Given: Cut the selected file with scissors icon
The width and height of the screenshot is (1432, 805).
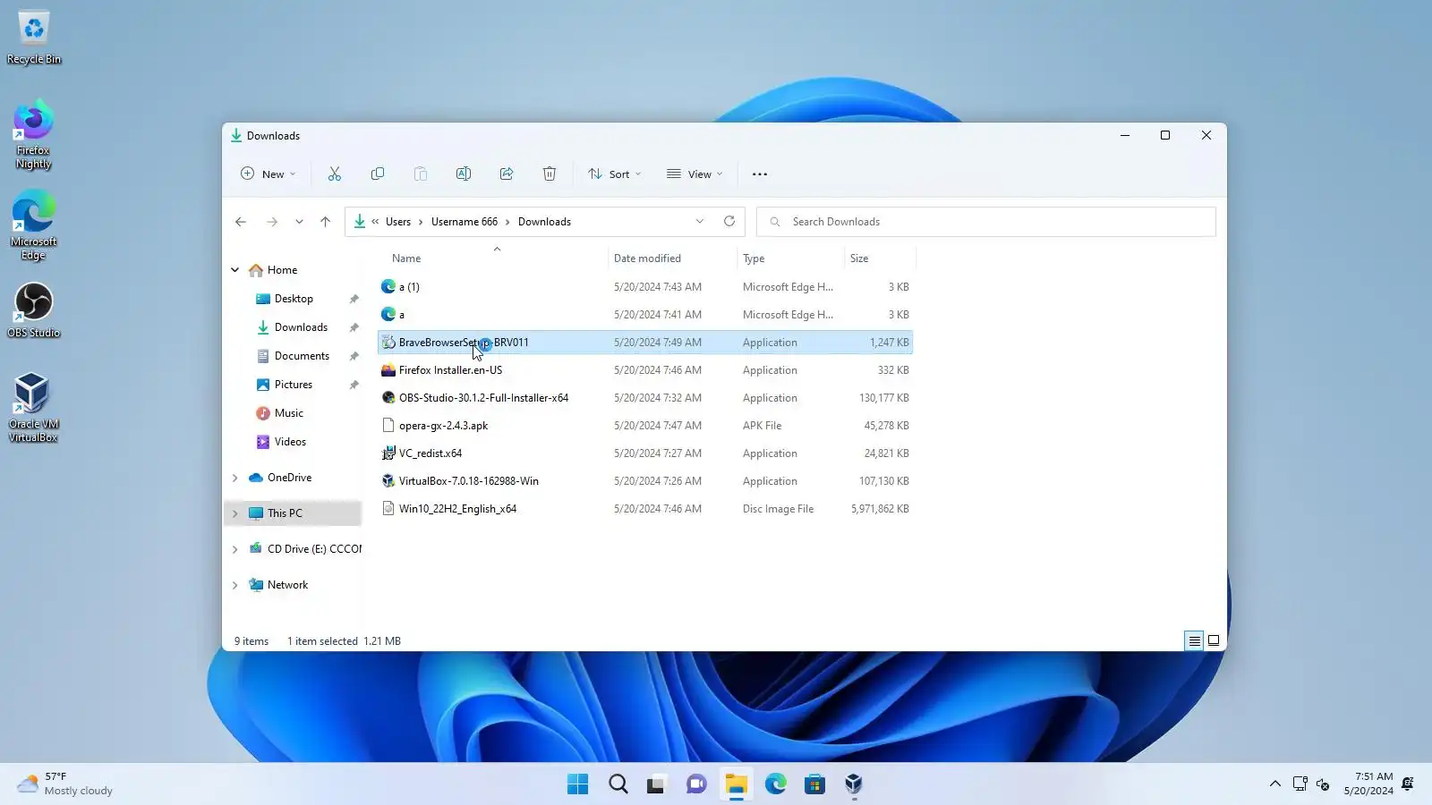Looking at the screenshot, I should (x=335, y=174).
